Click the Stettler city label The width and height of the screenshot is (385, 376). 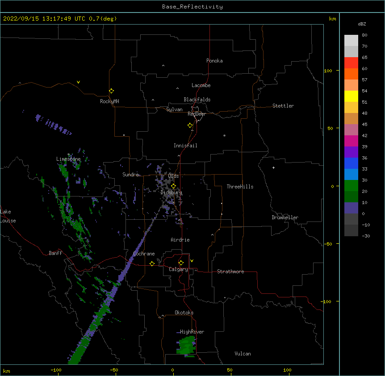coord(283,106)
